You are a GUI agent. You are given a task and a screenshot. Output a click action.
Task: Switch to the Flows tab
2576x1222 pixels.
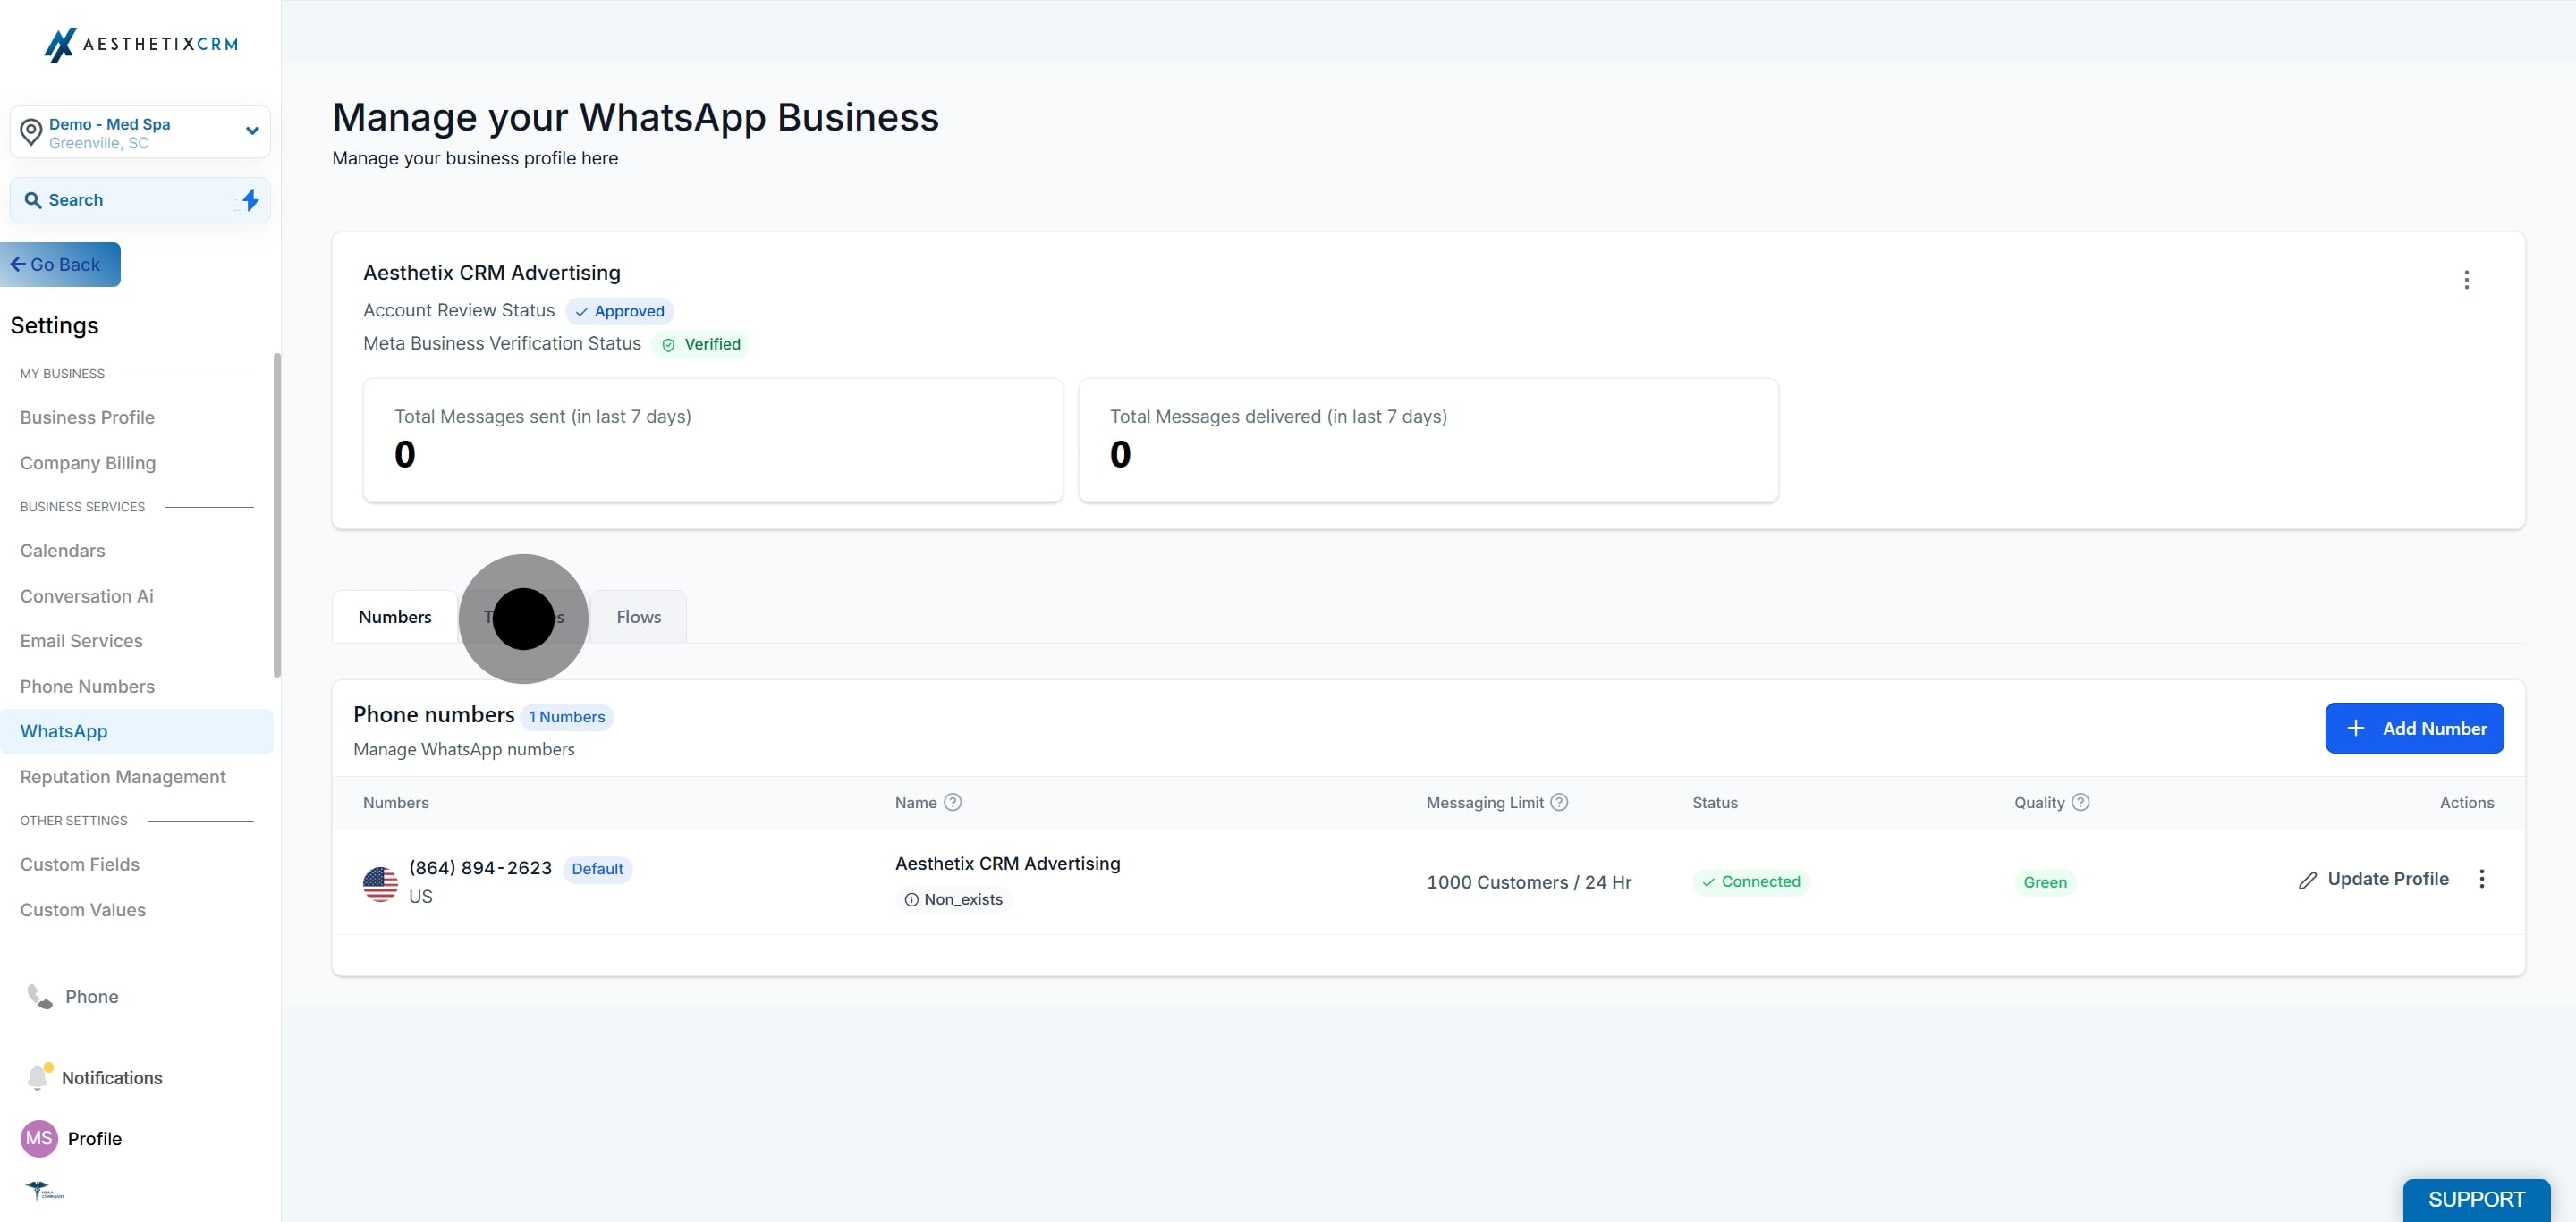[x=638, y=617]
